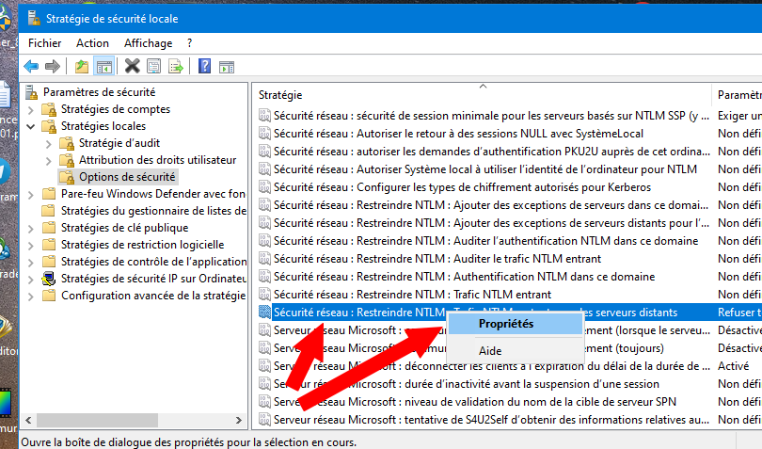Image resolution: width=762 pixels, height=449 pixels.
Task: Expand the Stratégies de comptes node
Action: click(31, 110)
